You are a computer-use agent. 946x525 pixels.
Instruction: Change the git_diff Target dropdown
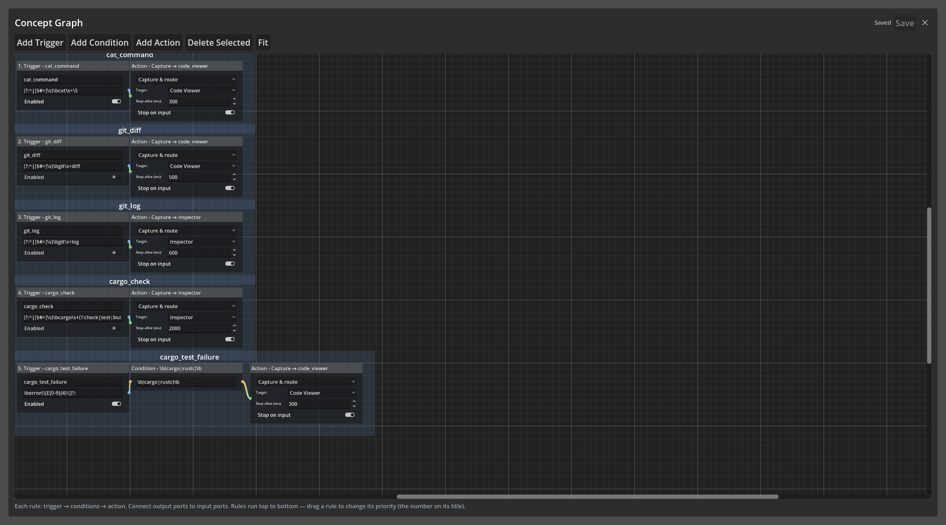click(202, 166)
